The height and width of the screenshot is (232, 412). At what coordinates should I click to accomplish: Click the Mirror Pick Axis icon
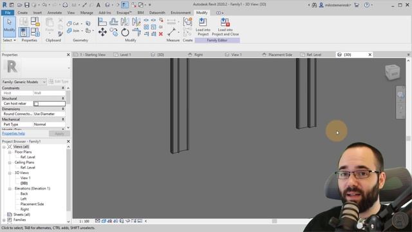pyautogui.click(x=125, y=21)
